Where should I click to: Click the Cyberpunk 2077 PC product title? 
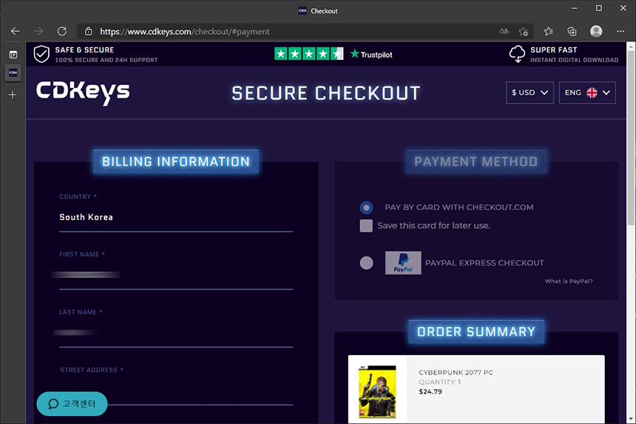pos(456,372)
